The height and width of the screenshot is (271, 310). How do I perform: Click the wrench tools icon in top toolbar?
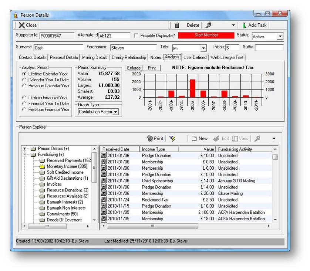point(208,25)
